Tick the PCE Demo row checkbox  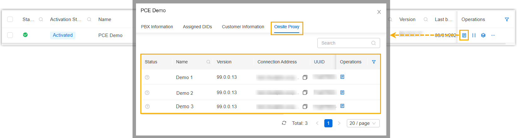tap(10, 35)
